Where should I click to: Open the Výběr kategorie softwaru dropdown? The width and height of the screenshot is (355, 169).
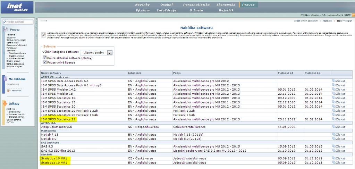click(96, 52)
